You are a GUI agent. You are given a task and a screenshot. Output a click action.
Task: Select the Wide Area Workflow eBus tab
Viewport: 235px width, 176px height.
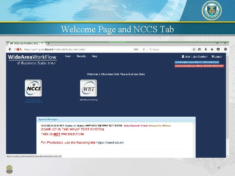(26, 44)
